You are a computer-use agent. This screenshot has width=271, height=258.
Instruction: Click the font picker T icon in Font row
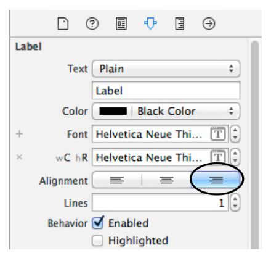pyautogui.click(x=218, y=134)
